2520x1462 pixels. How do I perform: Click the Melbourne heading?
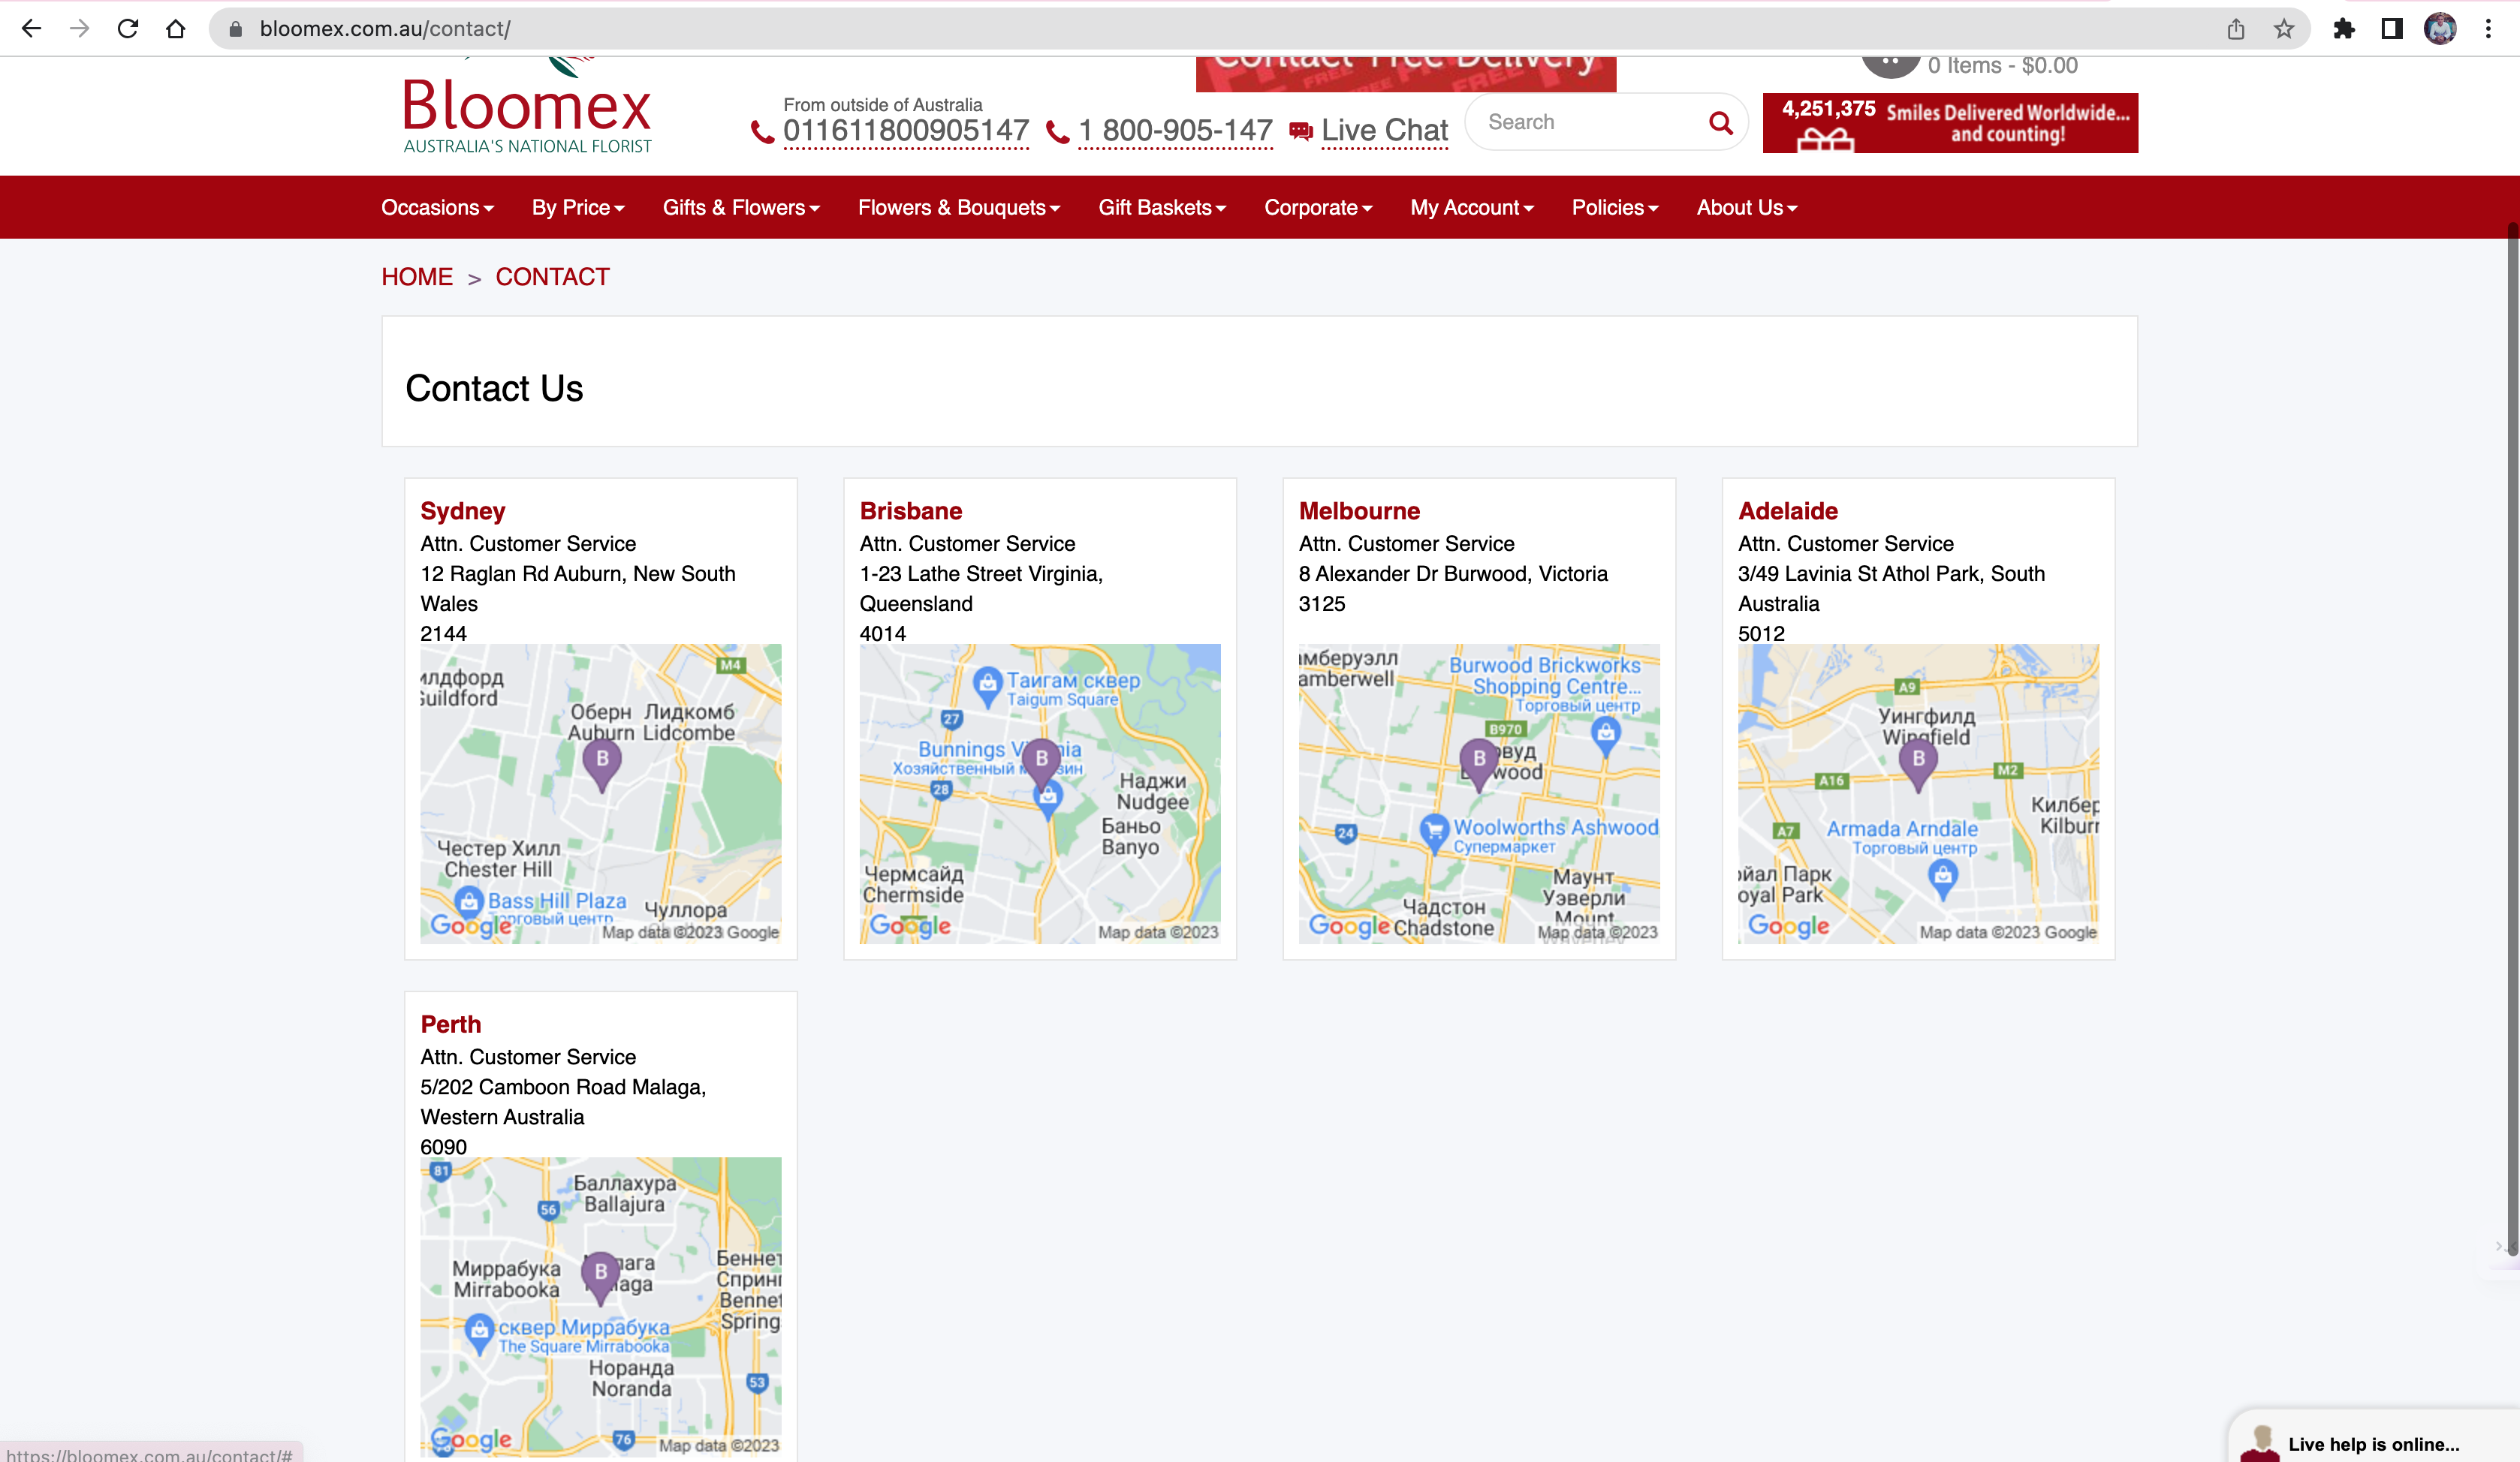pos(1359,510)
